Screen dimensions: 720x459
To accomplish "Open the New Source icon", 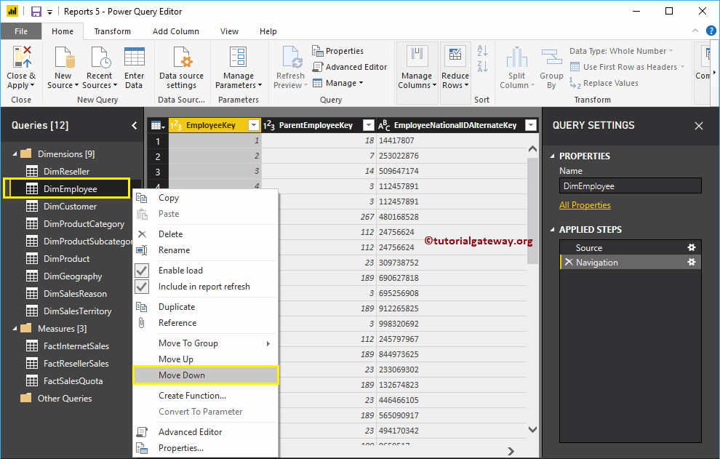I will click(x=63, y=58).
